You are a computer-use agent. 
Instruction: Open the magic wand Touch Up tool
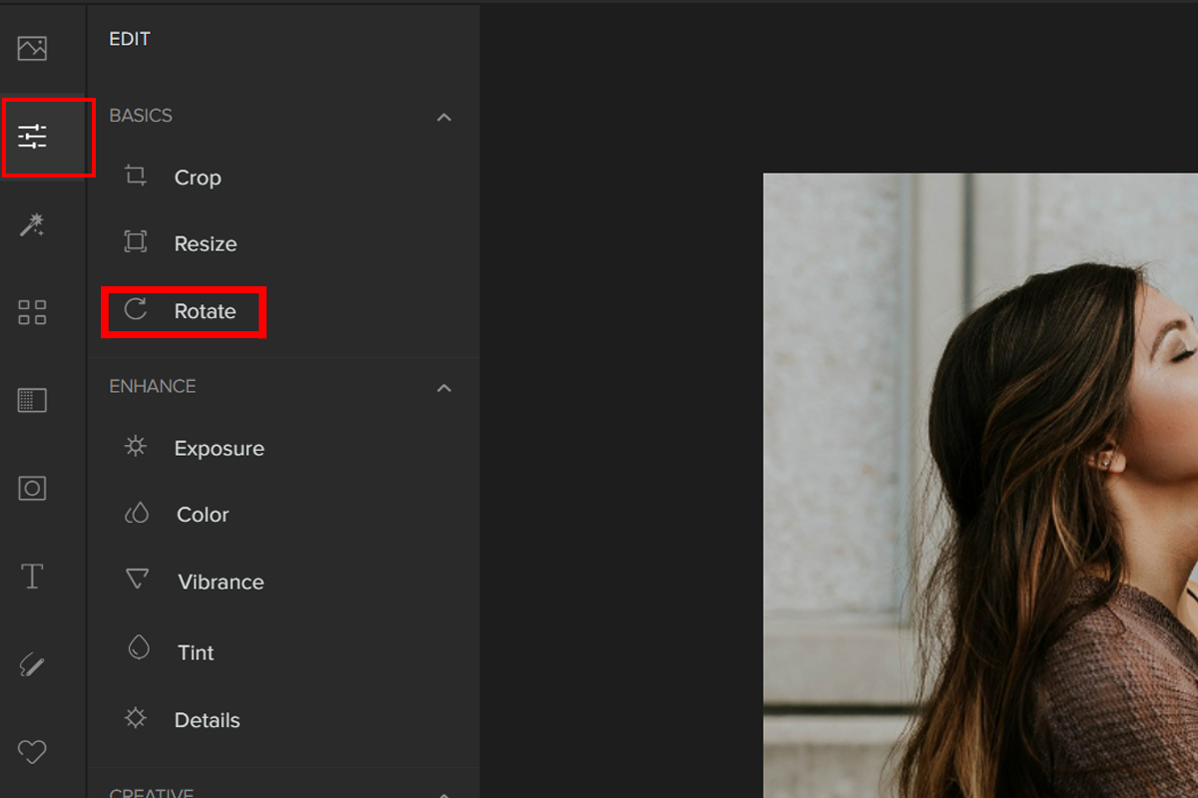(x=32, y=225)
